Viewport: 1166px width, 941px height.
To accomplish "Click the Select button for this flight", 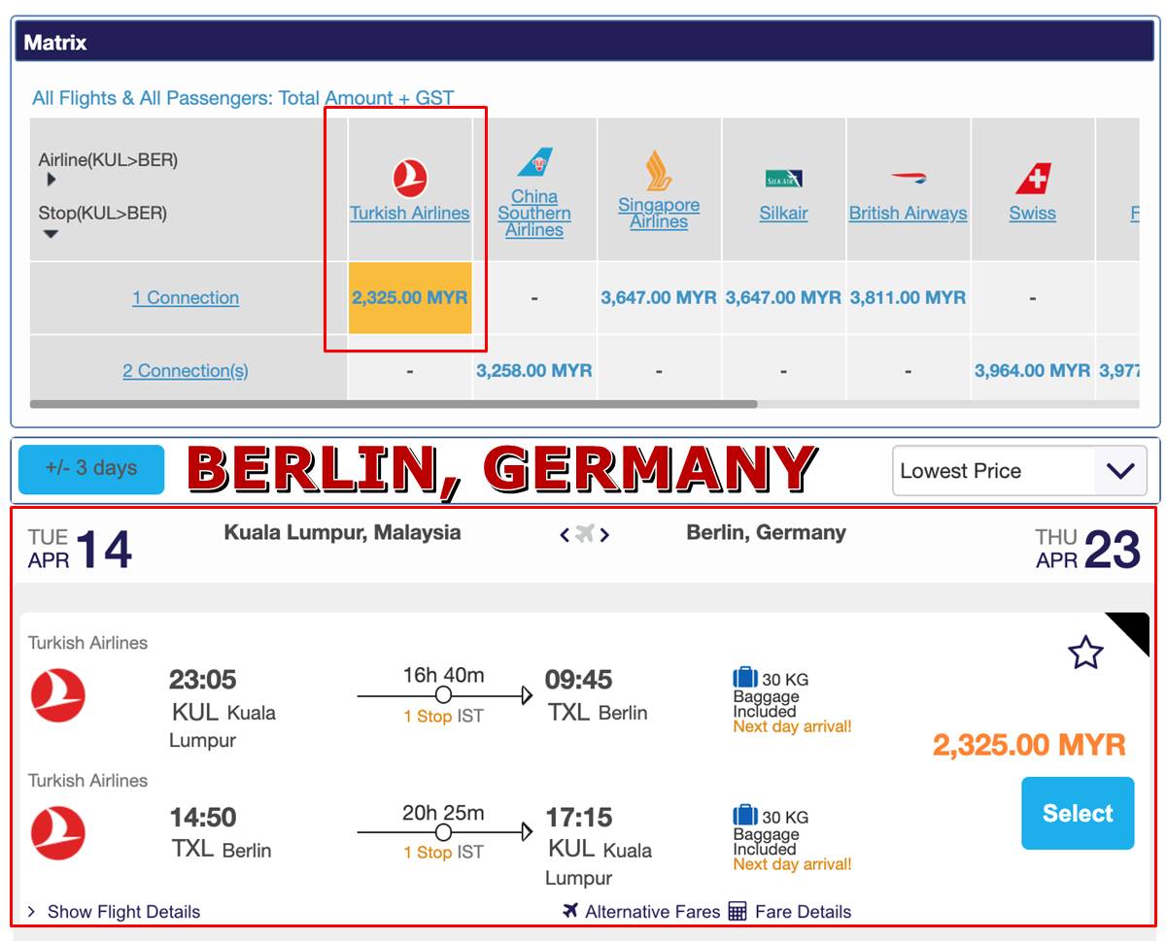I will pyautogui.click(x=1078, y=813).
